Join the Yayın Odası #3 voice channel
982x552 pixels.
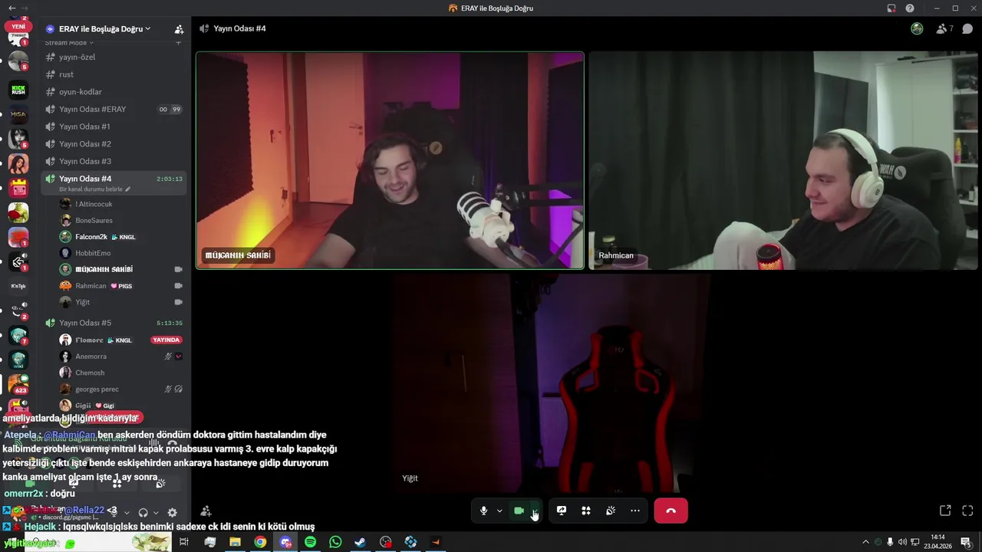pyautogui.click(x=114, y=161)
